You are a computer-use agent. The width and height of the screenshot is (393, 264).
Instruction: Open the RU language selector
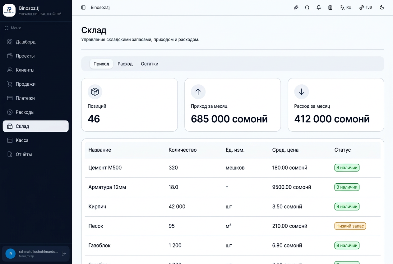point(346,7)
